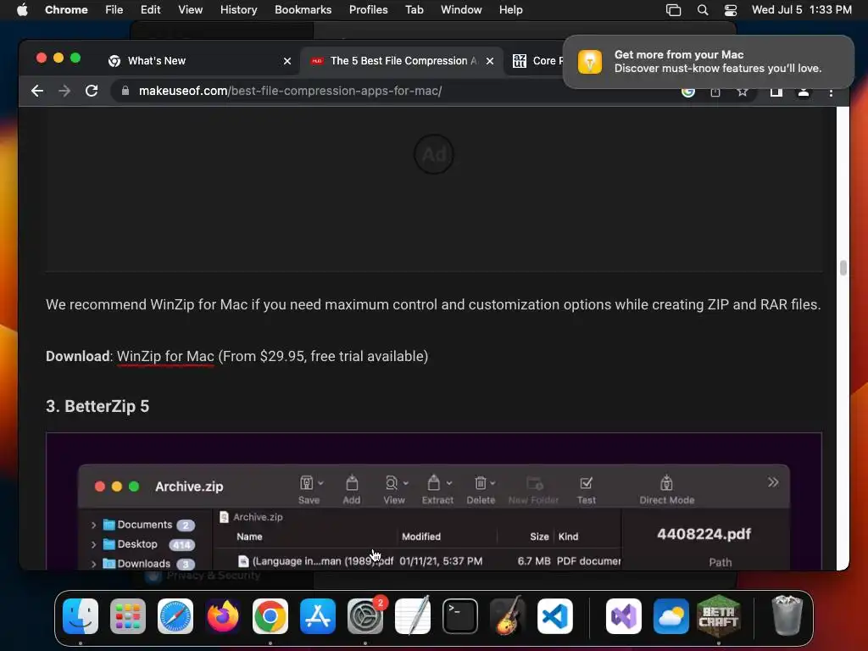Open the Window menu
The image size is (868, 651).
(461, 10)
